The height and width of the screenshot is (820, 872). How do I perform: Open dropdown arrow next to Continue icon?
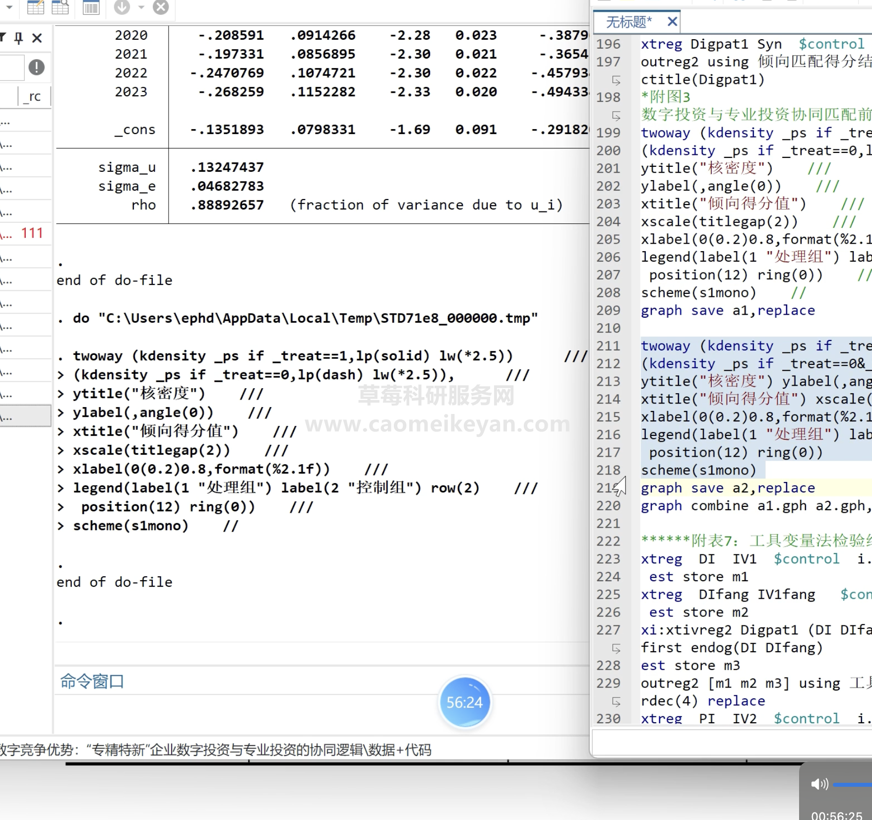pyautogui.click(x=141, y=7)
